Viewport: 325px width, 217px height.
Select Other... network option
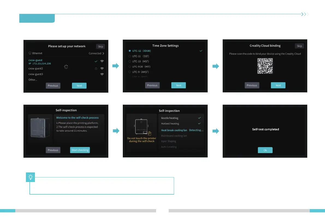(x=33, y=80)
